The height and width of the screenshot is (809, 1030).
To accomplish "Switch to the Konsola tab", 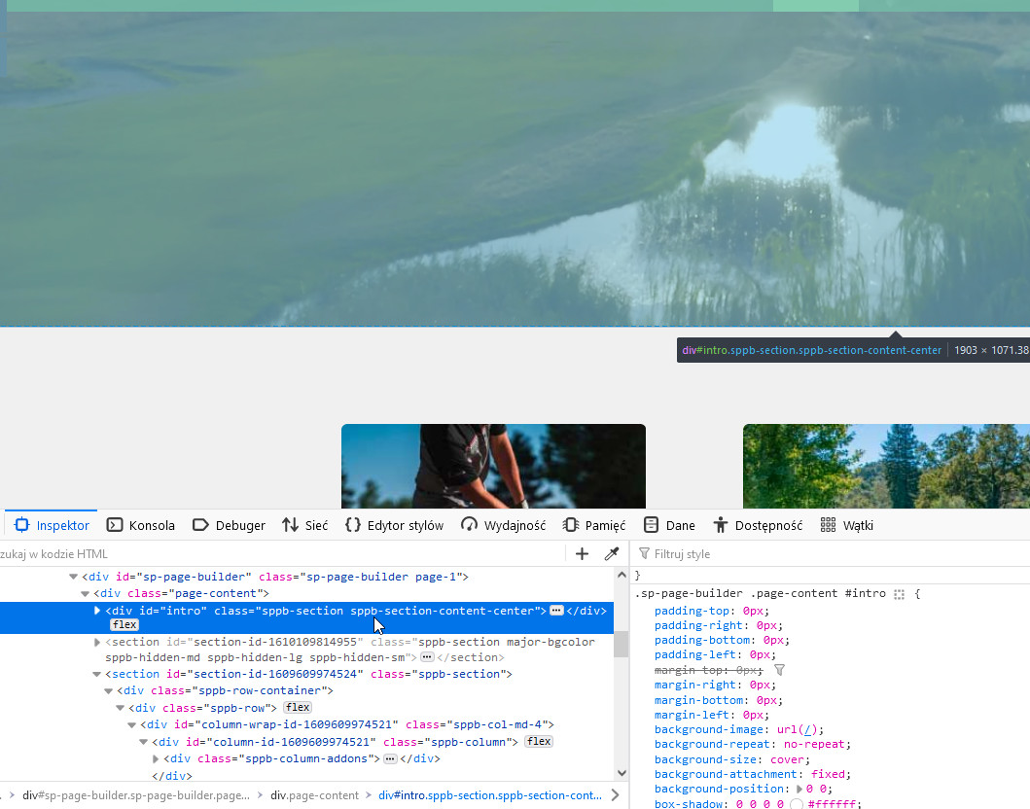I will coord(141,525).
